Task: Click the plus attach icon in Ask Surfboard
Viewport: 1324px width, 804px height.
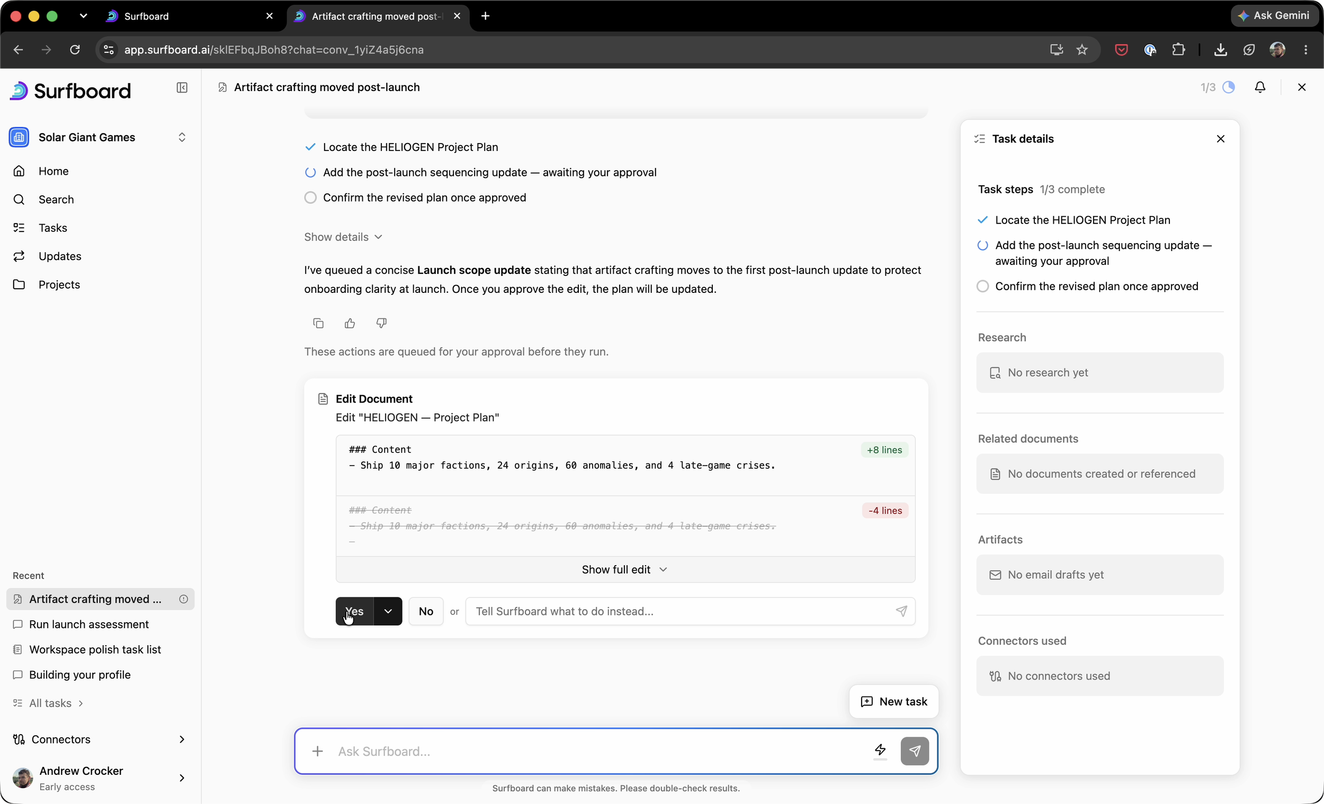Action: [x=318, y=751]
